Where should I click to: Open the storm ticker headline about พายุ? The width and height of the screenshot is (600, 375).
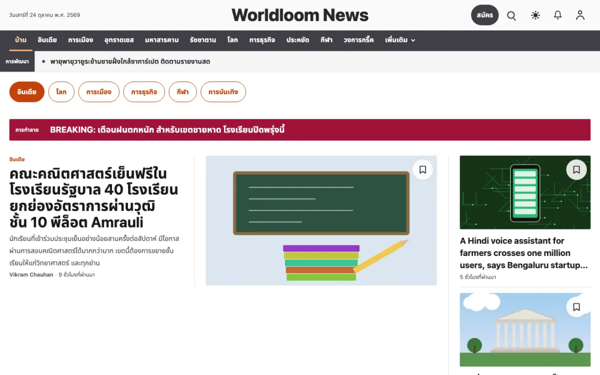[130, 61]
